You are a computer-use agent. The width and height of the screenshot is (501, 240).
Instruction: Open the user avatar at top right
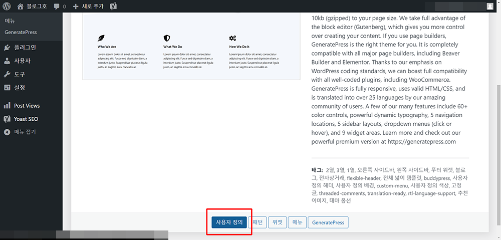pos(490,6)
